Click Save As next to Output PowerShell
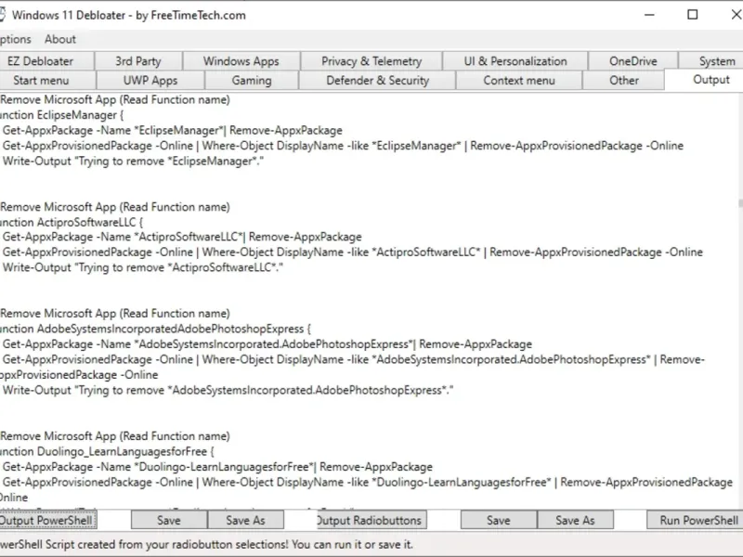The image size is (743, 557). pyautogui.click(x=245, y=520)
